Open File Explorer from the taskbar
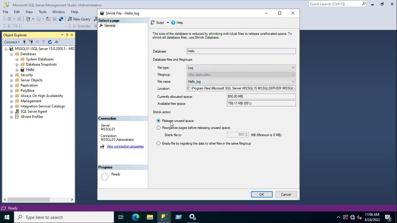The width and height of the screenshot is (397, 223). pyautogui.click(x=150, y=217)
